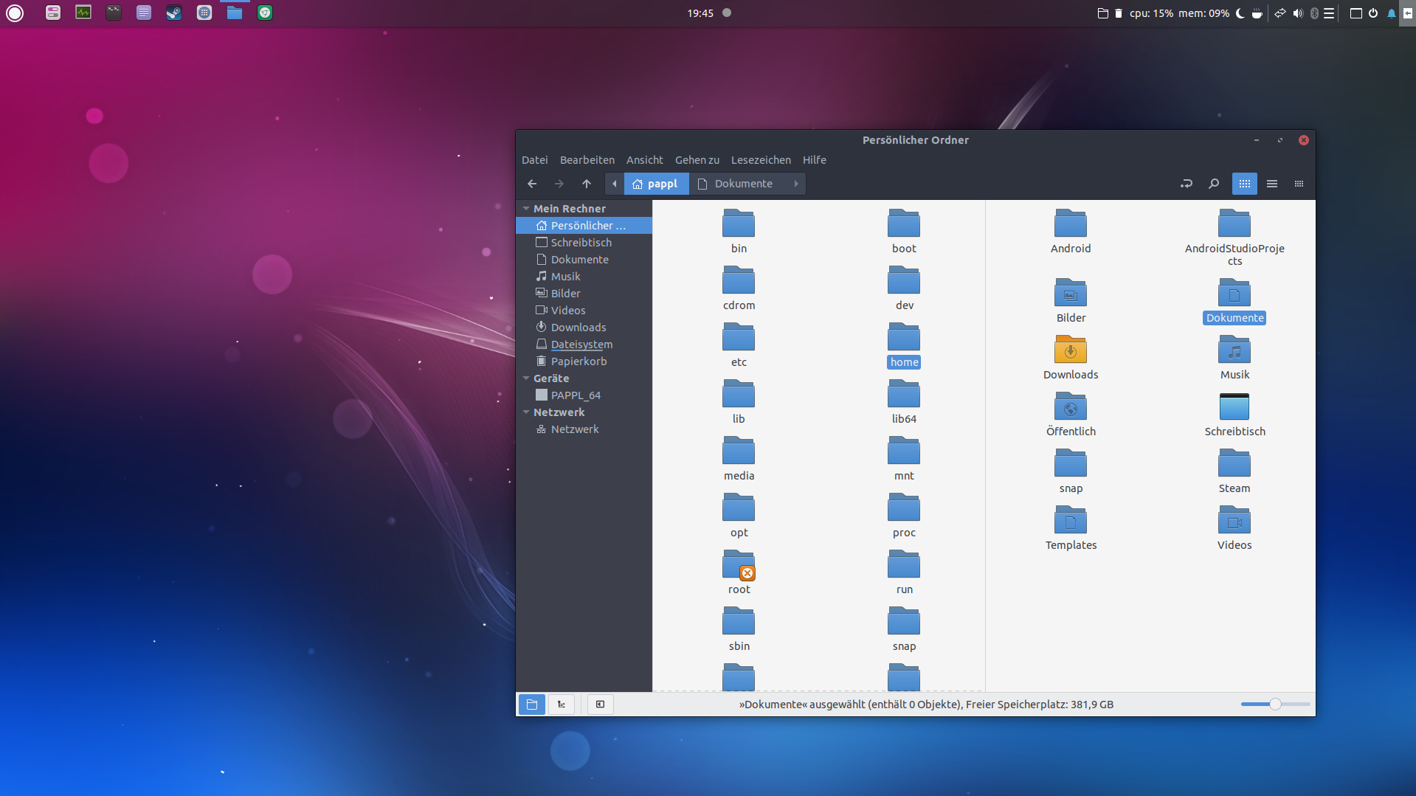Click the pappl path bar button
1416x796 pixels.
(x=656, y=184)
